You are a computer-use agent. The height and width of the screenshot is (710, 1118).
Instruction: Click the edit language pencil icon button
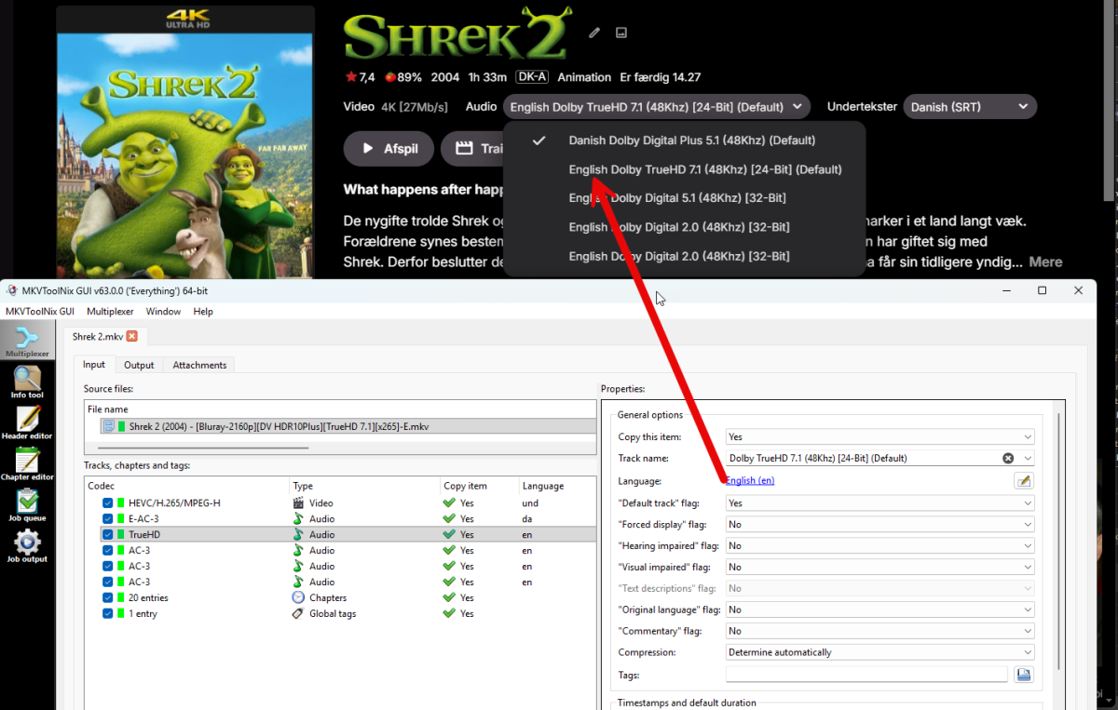1024,481
